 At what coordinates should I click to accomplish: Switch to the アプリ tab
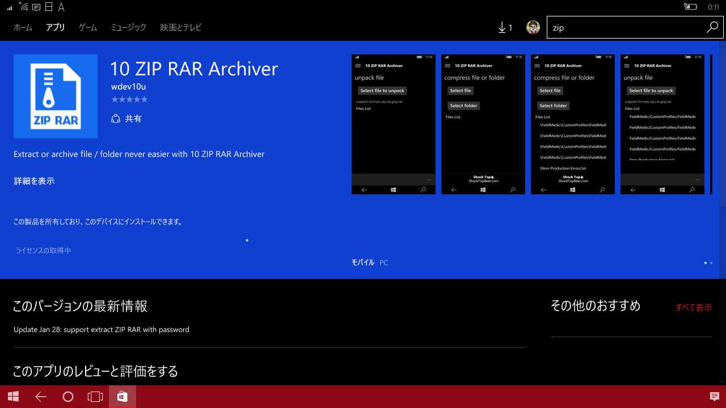(x=56, y=27)
